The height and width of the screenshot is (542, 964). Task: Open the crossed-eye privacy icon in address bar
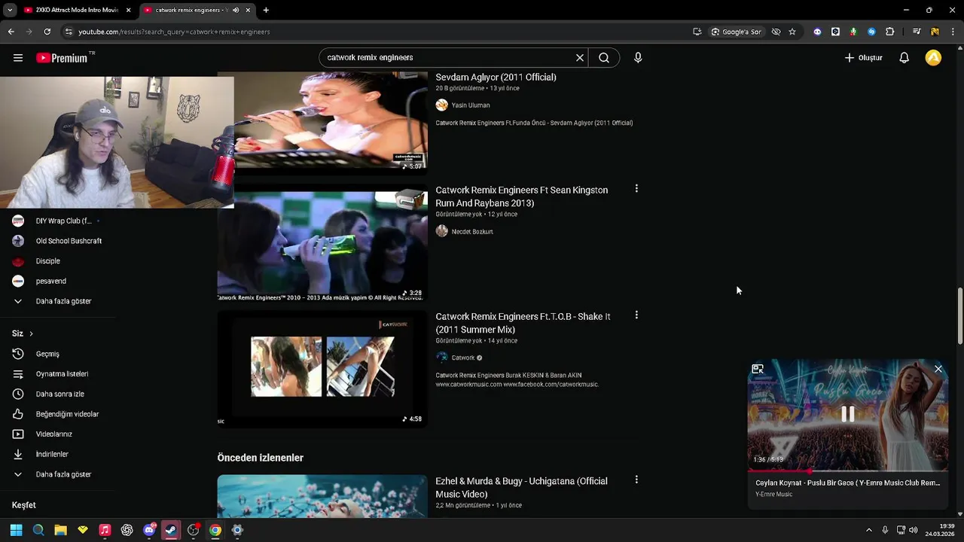pyautogui.click(x=776, y=32)
